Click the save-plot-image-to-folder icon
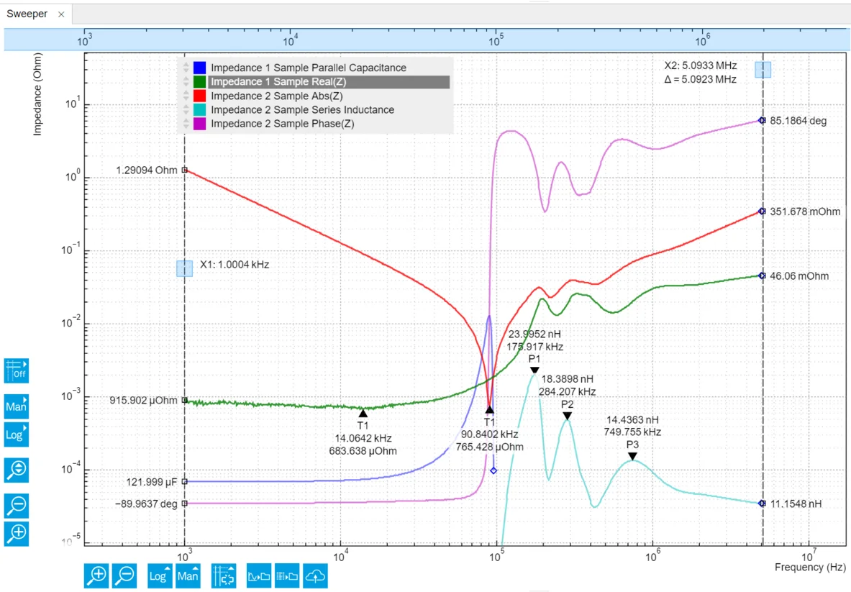 (258, 575)
